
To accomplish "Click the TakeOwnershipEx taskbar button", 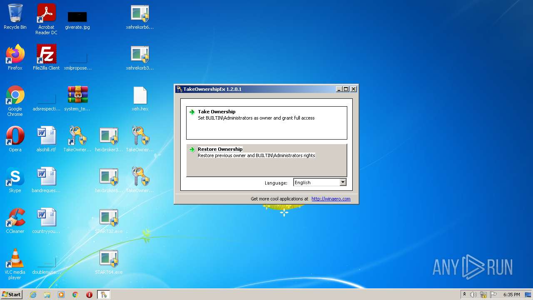I will (104, 295).
